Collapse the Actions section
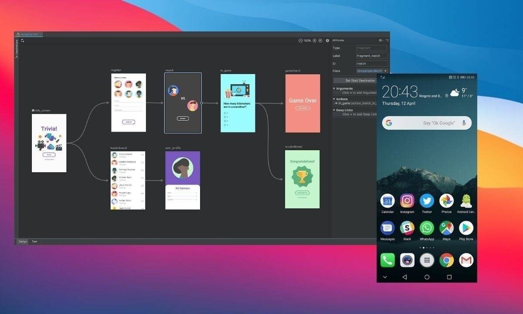Image resolution: width=523 pixels, height=314 pixels. pos(334,99)
